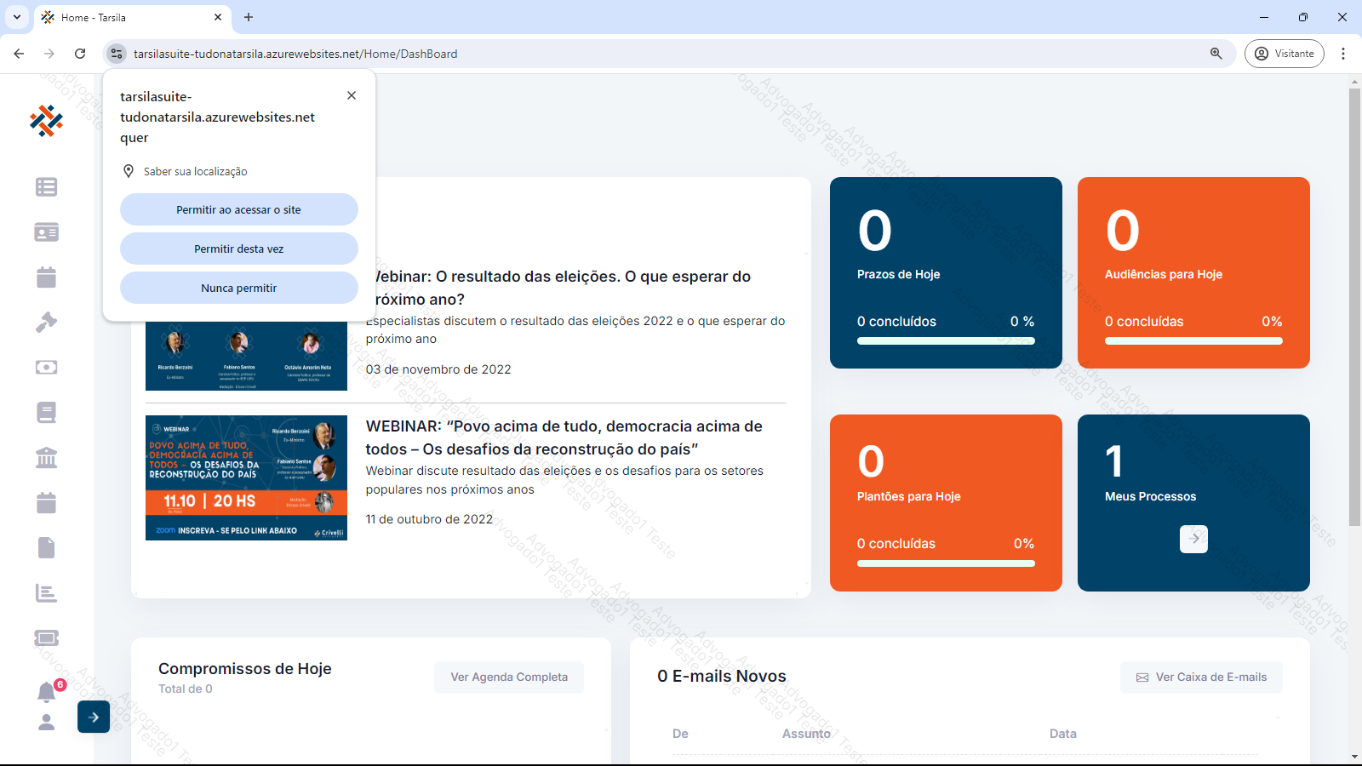The width and height of the screenshot is (1362, 766).
Task: Click Permitir ao acessar o site
Action: (238, 210)
